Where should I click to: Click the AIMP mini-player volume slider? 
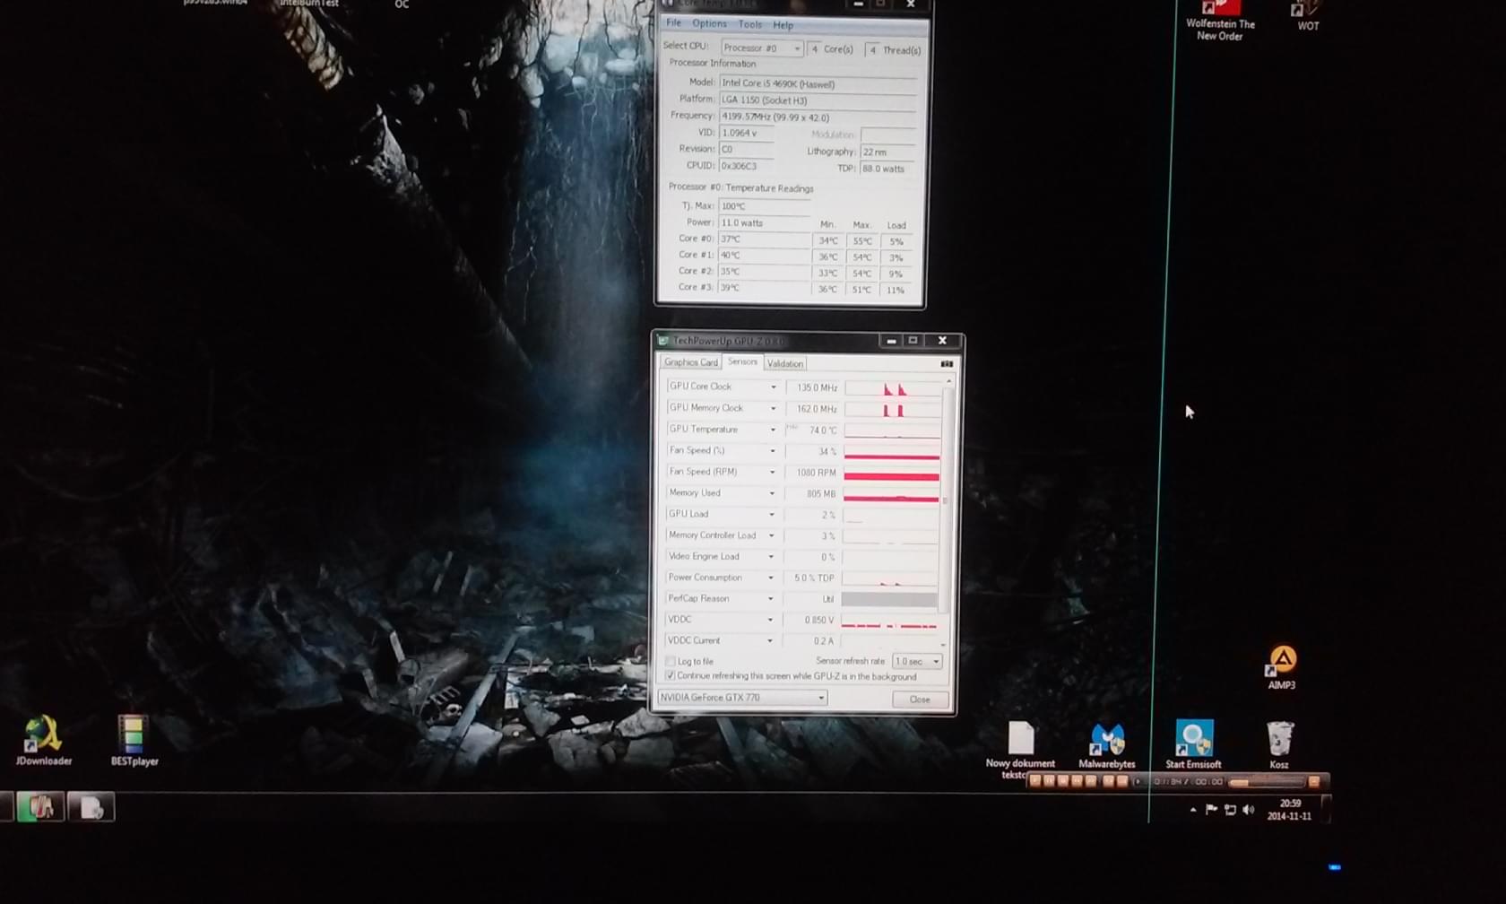1266,782
